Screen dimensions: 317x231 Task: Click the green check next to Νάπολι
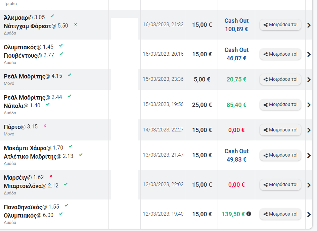pyautogui.click(x=48, y=104)
